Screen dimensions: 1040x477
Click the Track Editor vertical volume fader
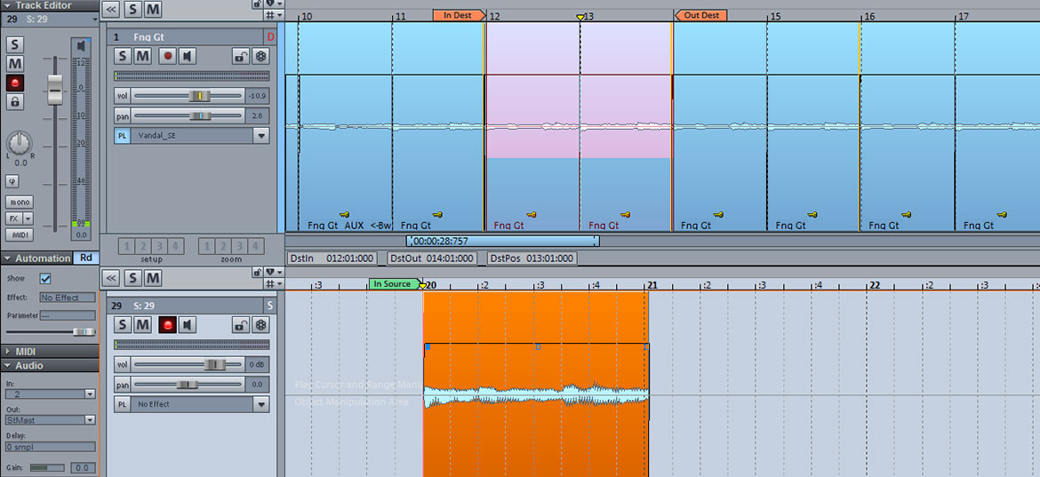[55, 90]
